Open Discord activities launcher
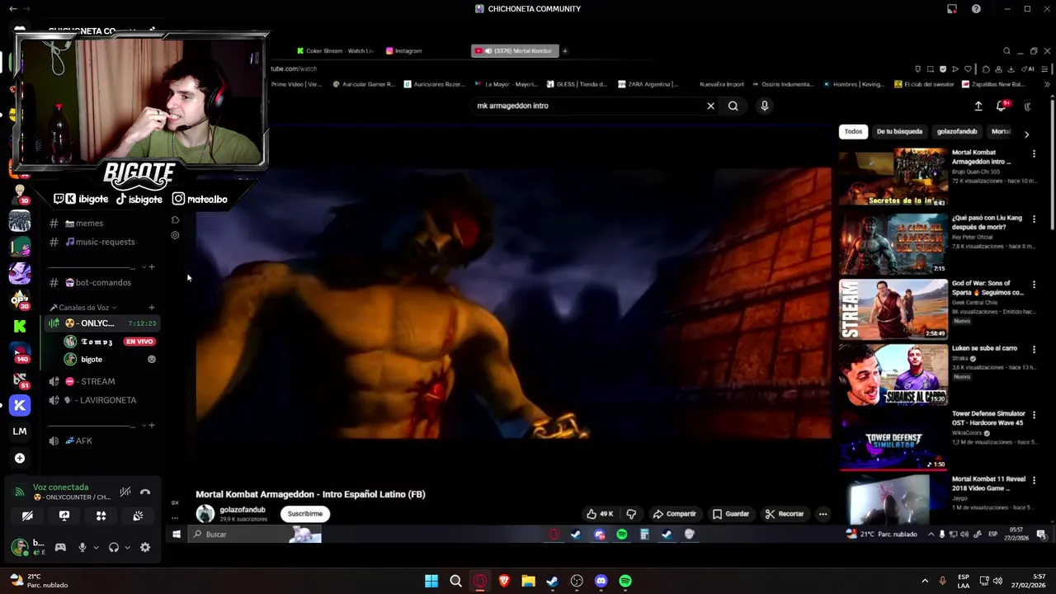 101,516
